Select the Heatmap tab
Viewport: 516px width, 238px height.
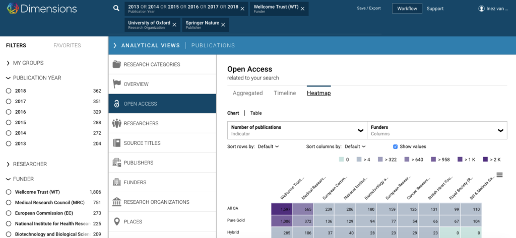point(319,93)
